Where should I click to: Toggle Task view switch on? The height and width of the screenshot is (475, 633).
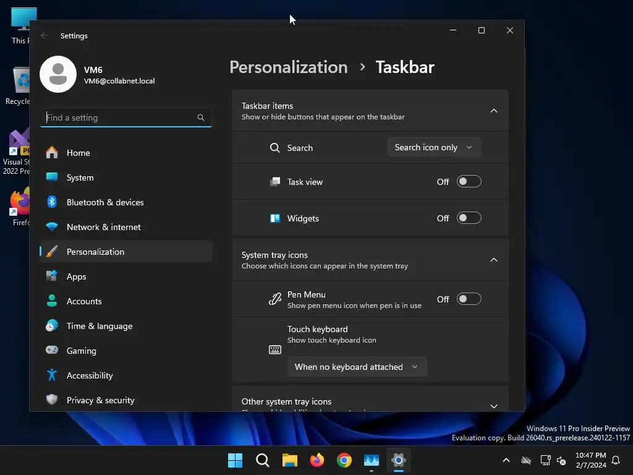469,181
